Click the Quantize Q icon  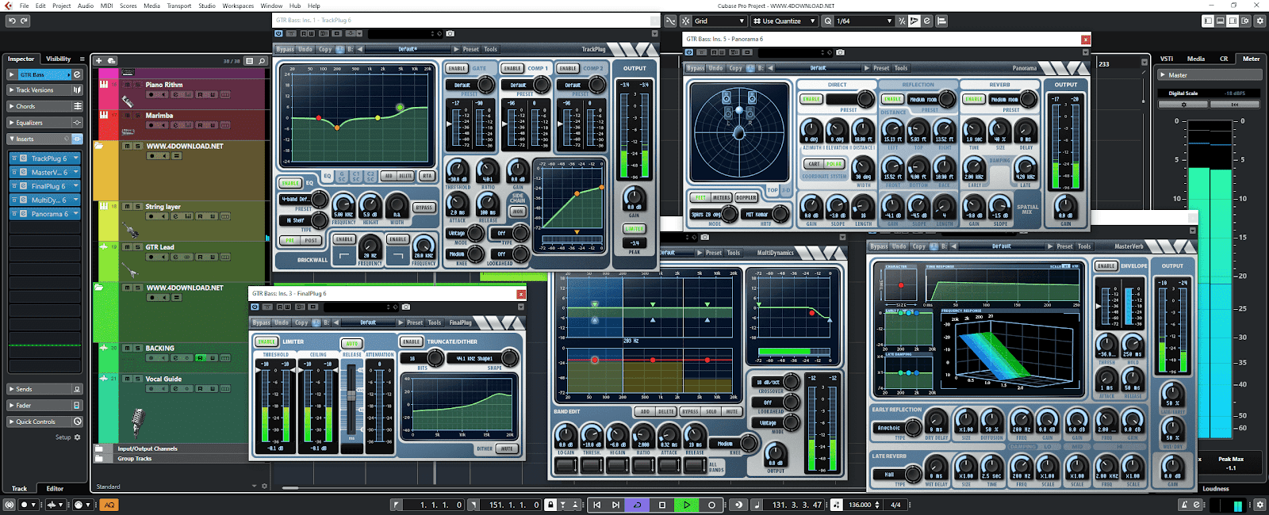(828, 21)
